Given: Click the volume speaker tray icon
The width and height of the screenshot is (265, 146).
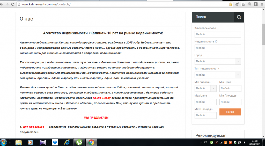Looking at the screenshot, I should click(244, 142).
